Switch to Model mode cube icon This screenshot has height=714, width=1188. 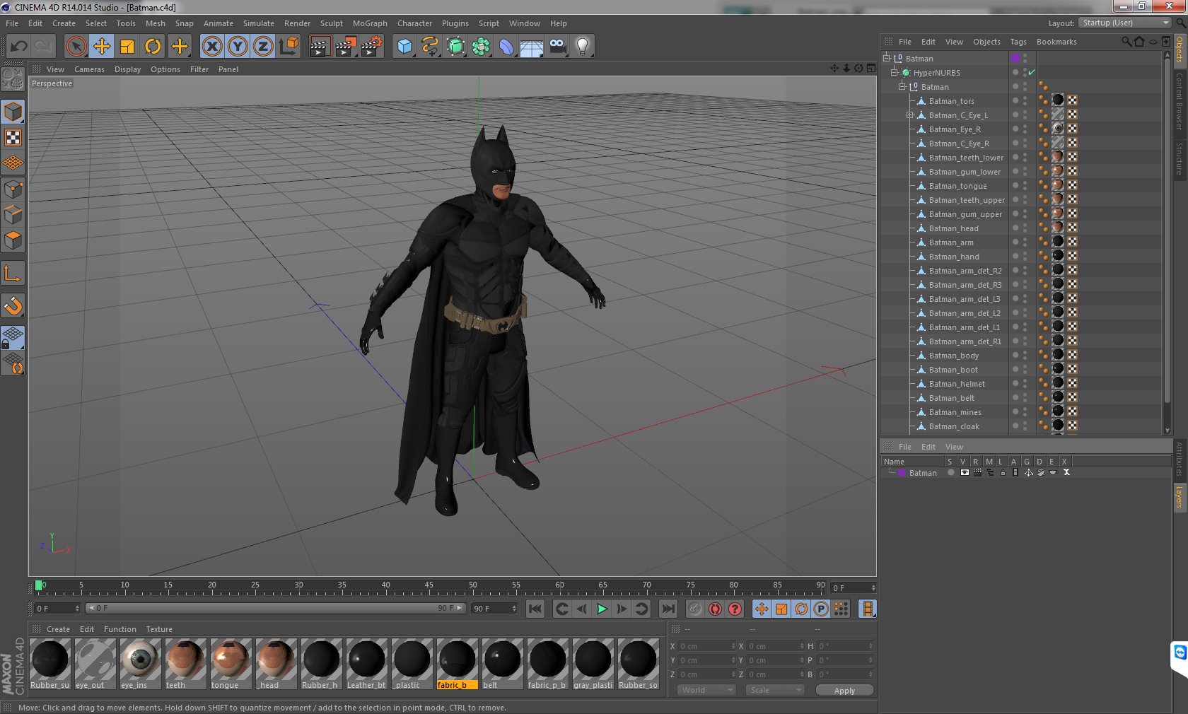pos(13,112)
